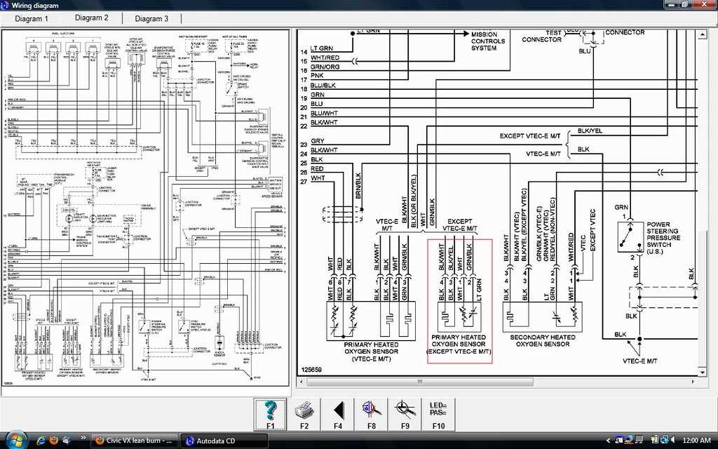Click the RED wire label at pin 26
This screenshot has height=449, width=718.
click(x=317, y=168)
